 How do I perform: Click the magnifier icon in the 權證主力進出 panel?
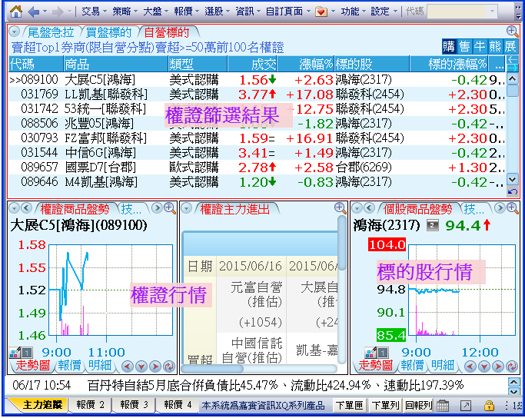pos(340,208)
